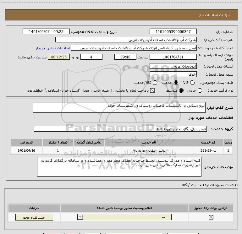Click the جزئیات column header
This screenshot has width=242, height=234.
pyautogui.click(x=34, y=208)
